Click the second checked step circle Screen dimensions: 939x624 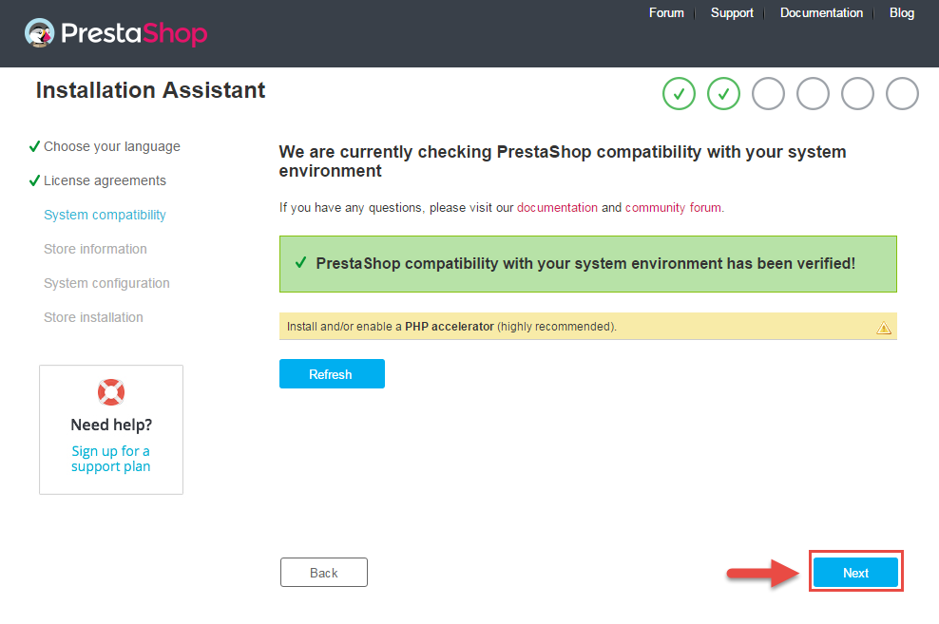723,94
